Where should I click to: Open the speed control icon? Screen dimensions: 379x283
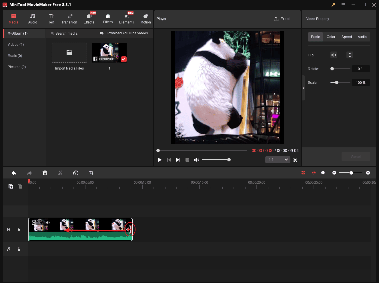coord(76,173)
